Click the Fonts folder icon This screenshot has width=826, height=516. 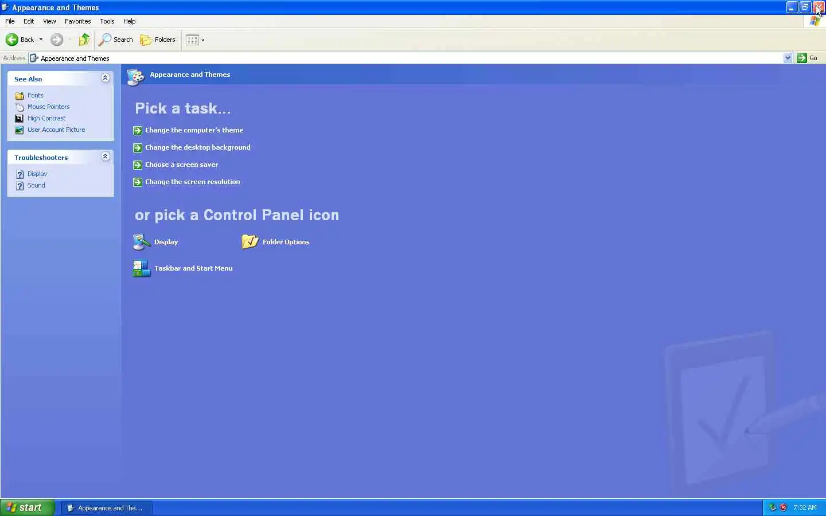pos(20,96)
